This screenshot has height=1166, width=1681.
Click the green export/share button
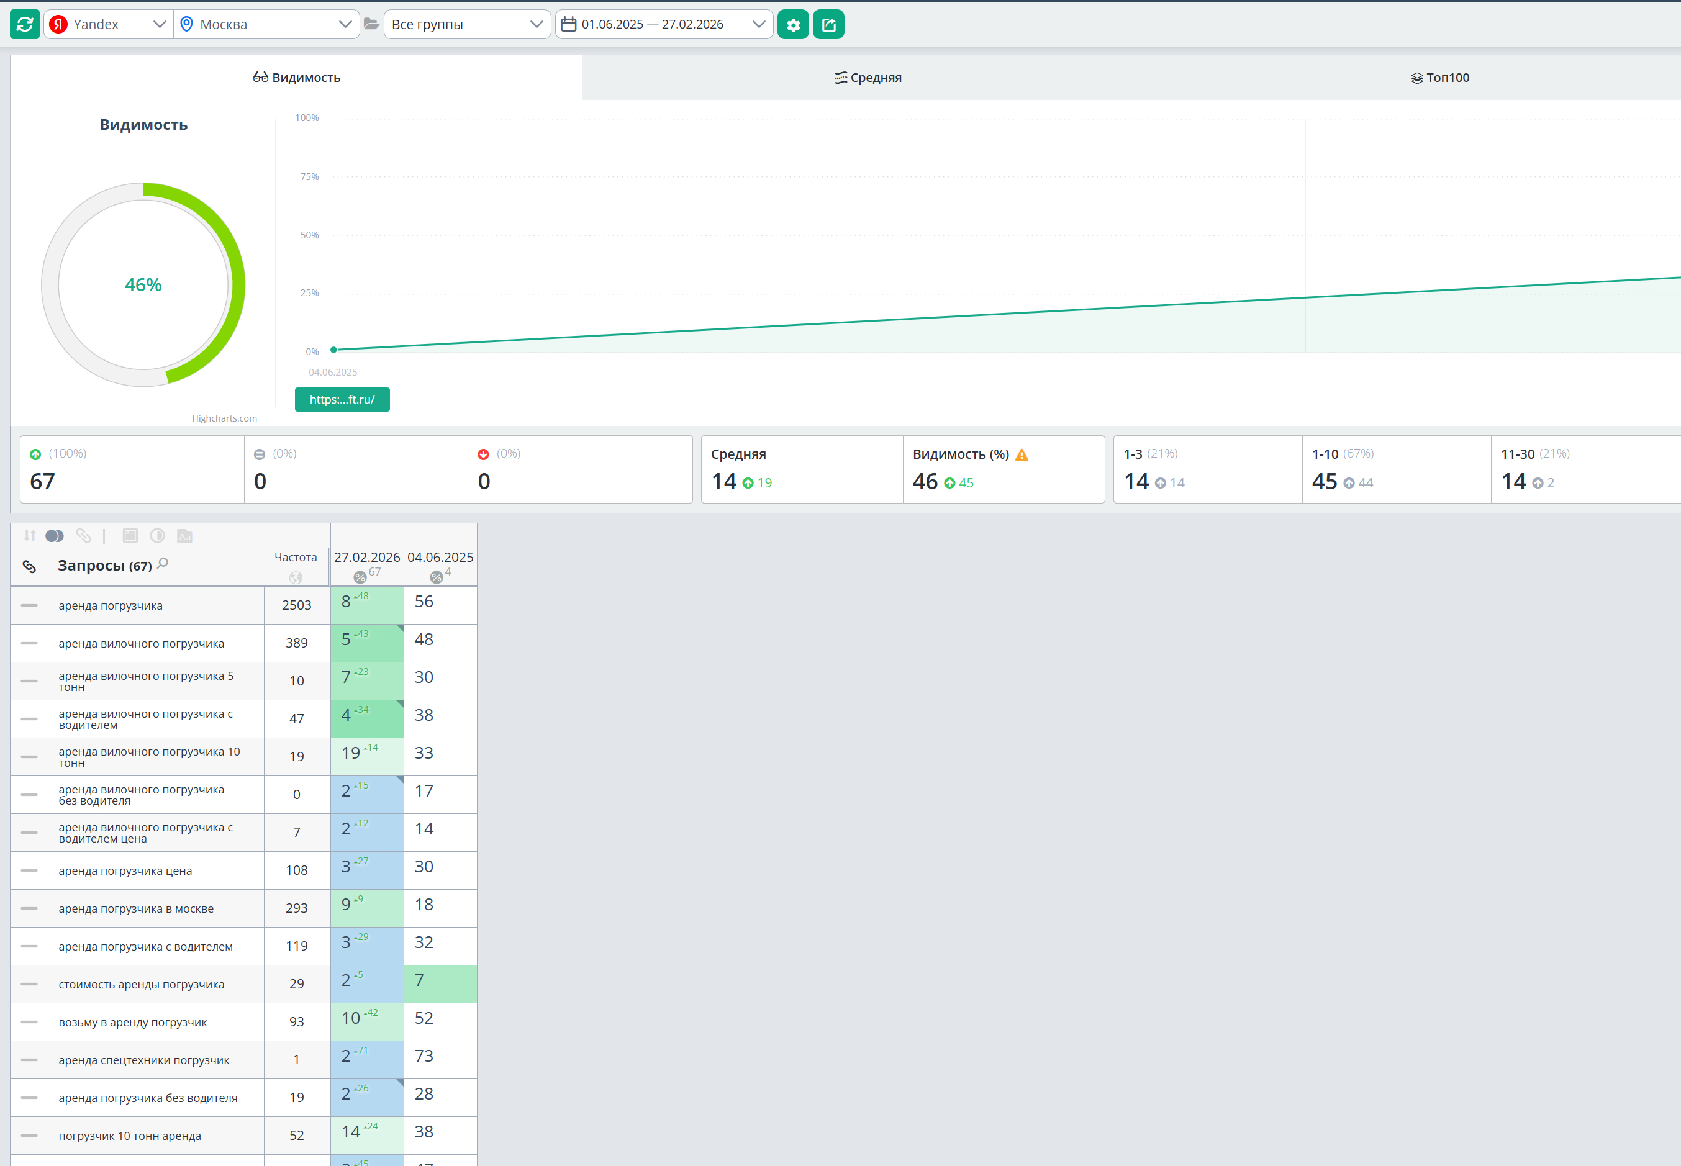(828, 24)
